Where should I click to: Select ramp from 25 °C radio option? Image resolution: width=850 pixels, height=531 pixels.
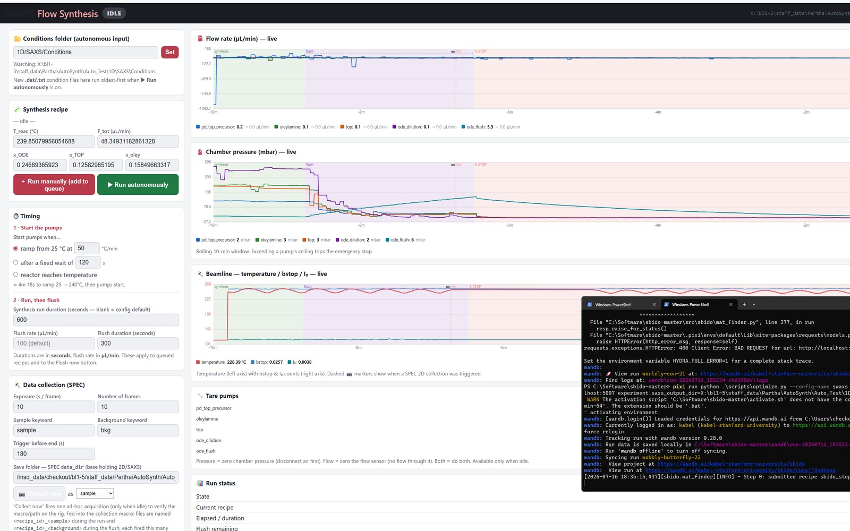point(16,249)
